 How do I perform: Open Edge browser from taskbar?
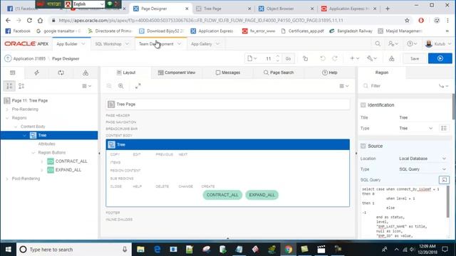tap(157, 250)
